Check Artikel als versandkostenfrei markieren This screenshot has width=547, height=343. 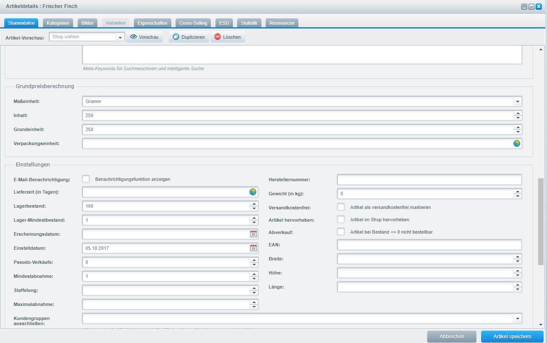click(341, 207)
